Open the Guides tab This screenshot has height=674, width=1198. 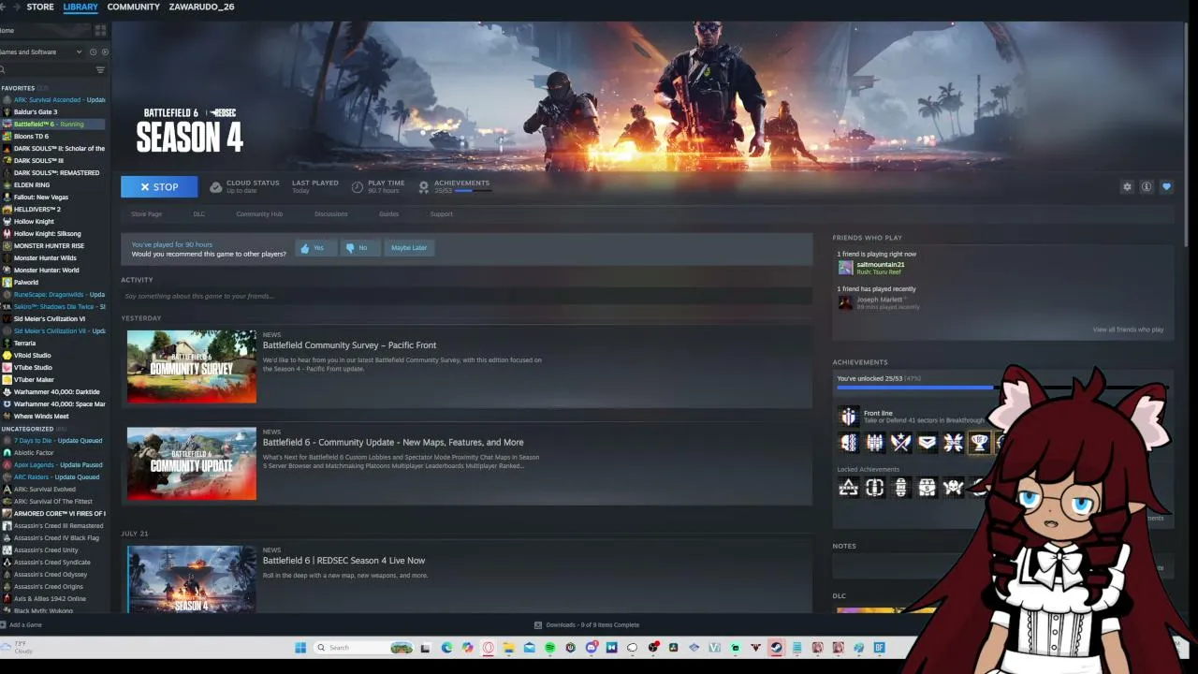[388, 214]
